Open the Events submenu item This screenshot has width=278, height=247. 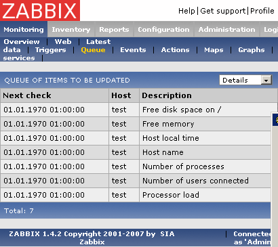coord(133,50)
